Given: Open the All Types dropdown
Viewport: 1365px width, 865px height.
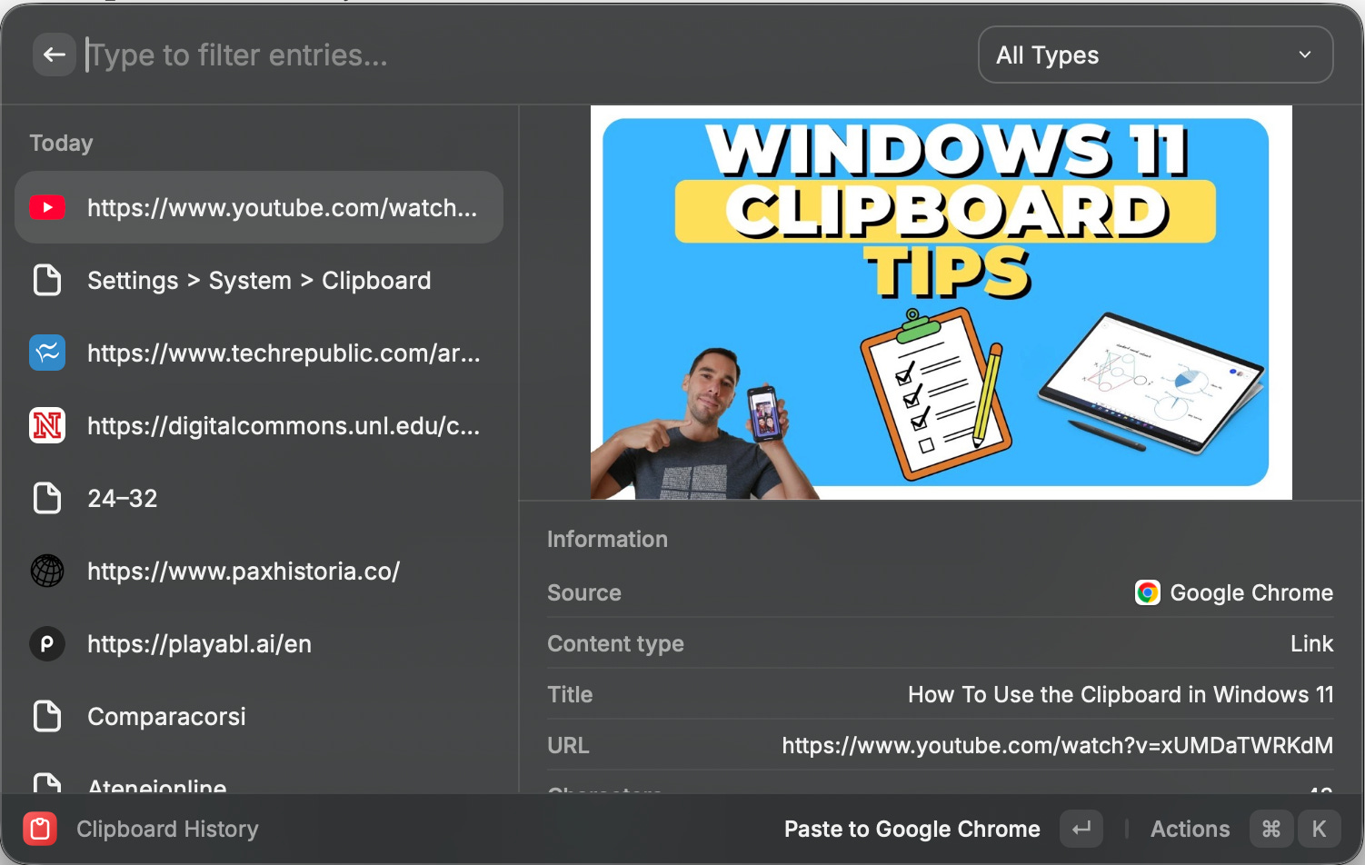Looking at the screenshot, I should tap(1155, 55).
